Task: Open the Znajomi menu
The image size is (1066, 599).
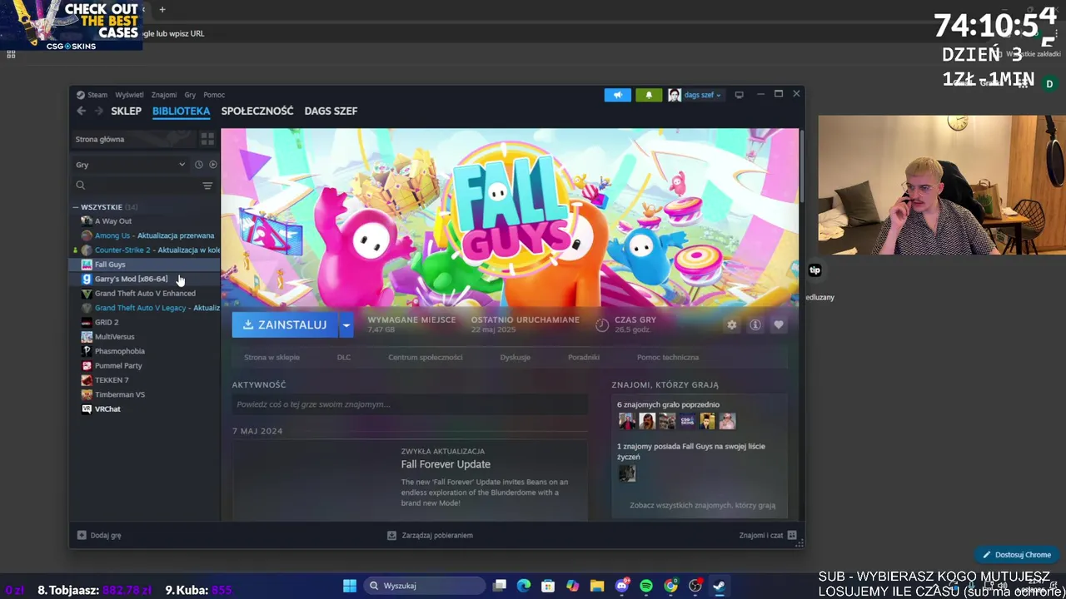Action: click(x=164, y=95)
